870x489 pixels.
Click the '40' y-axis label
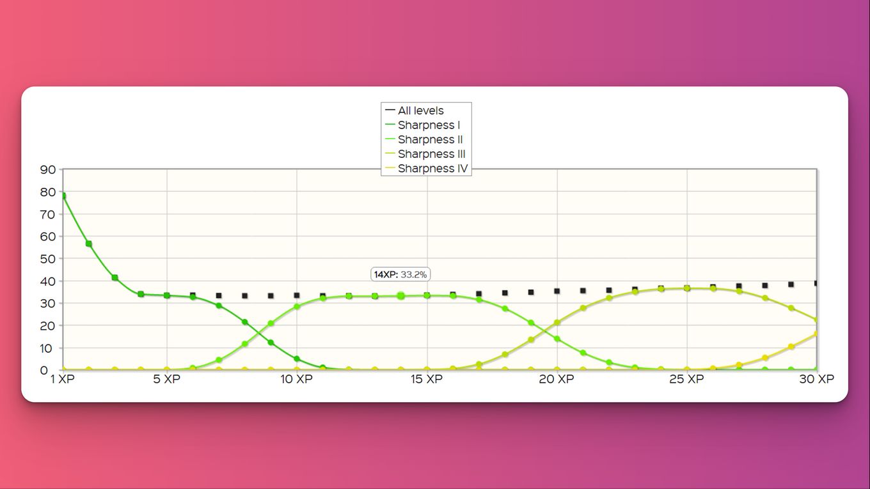coord(48,281)
